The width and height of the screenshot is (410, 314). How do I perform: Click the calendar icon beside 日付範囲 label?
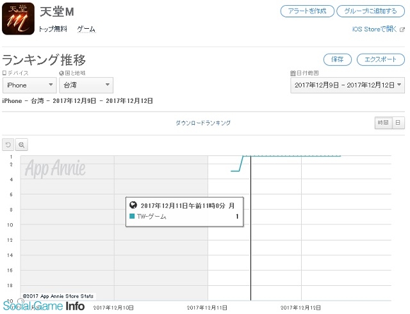tap(293, 73)
